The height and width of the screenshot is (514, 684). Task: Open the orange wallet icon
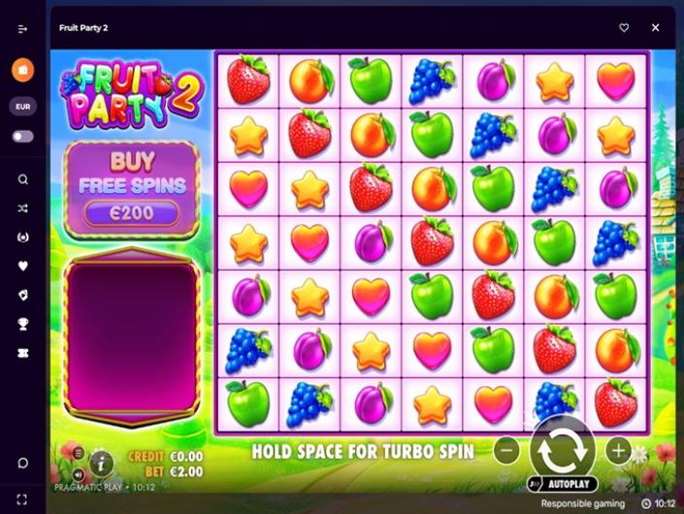coord(22,70)
